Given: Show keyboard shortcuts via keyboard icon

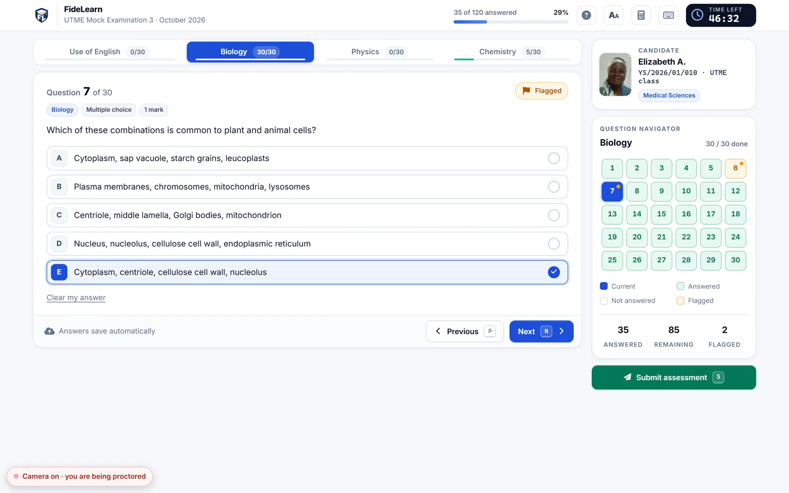Looking at the screenshot, I should pyautogui.click(x=669, y=15).
